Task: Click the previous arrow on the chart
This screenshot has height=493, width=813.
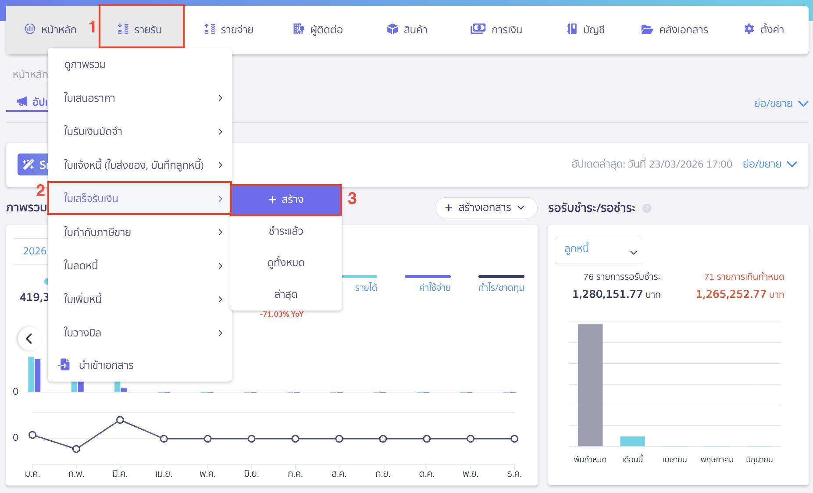Action: (29, 339)
